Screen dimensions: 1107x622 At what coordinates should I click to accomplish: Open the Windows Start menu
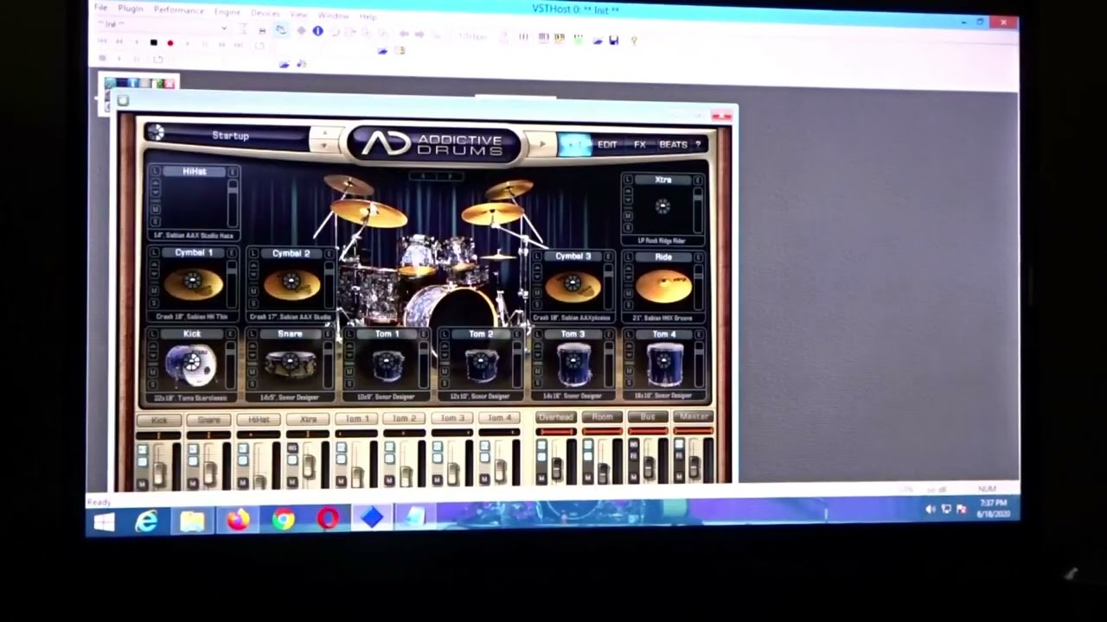pyautogui.click(x=104, y=521)
